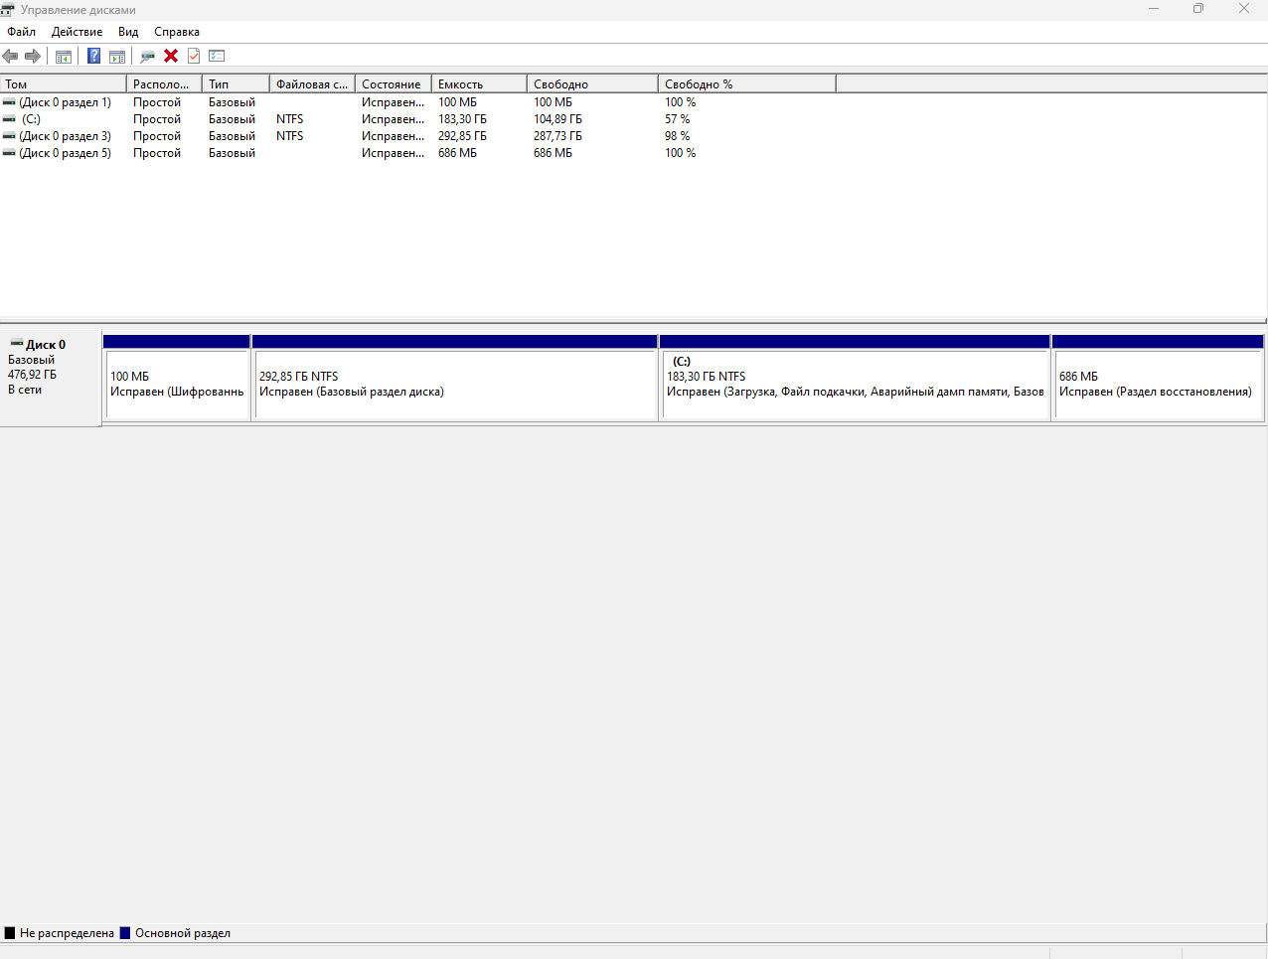Click the blue Основной раздел legend swatch

pos(125,933)
